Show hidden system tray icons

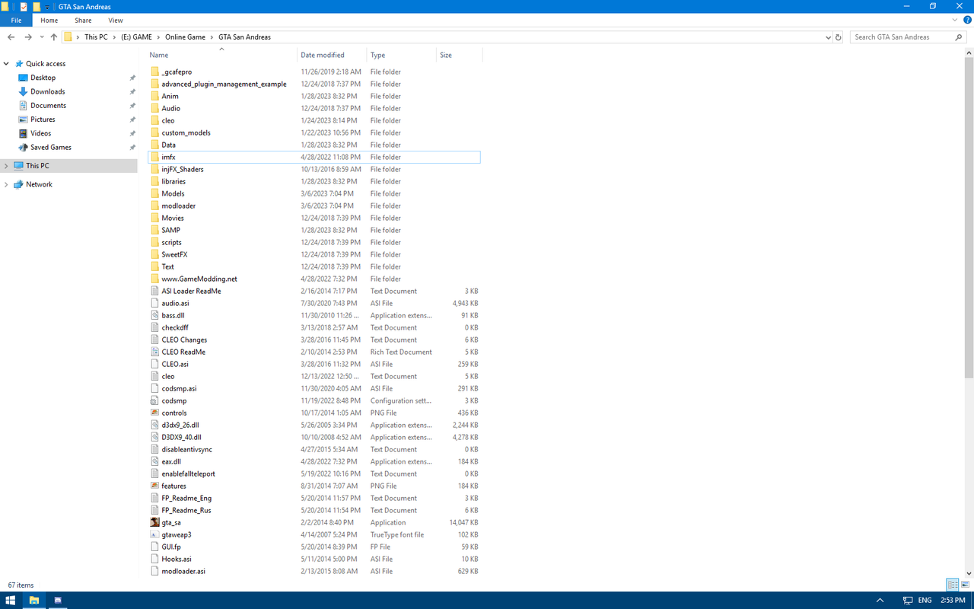tap(880, 600)
